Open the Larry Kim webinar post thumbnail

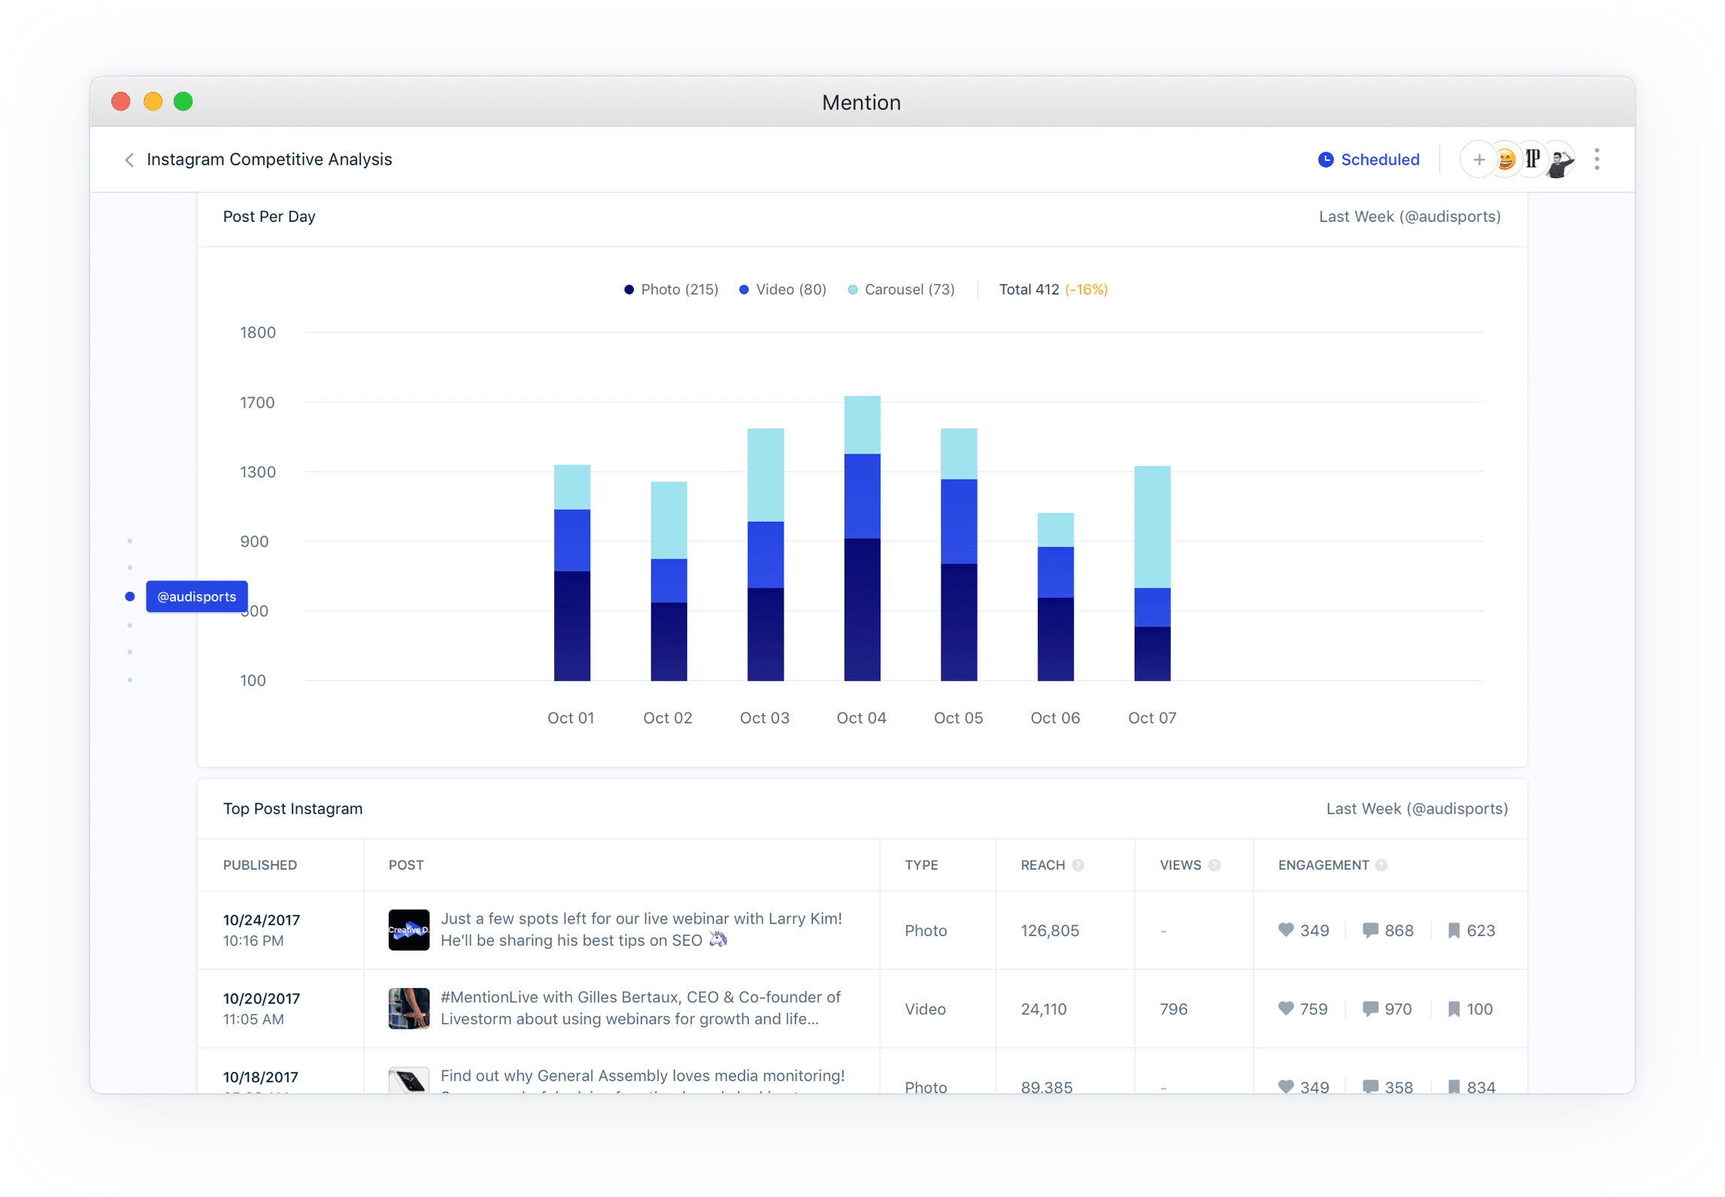tap(408, 930)
